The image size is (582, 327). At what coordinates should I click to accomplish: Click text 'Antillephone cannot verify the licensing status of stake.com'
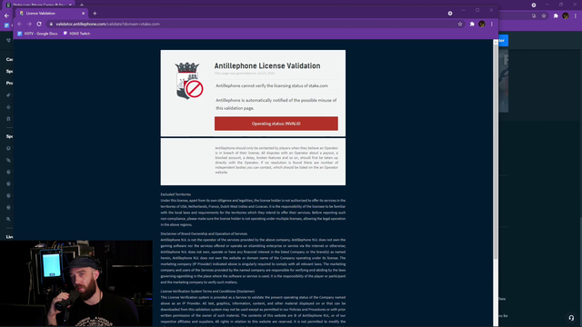[x=272, y=85]
